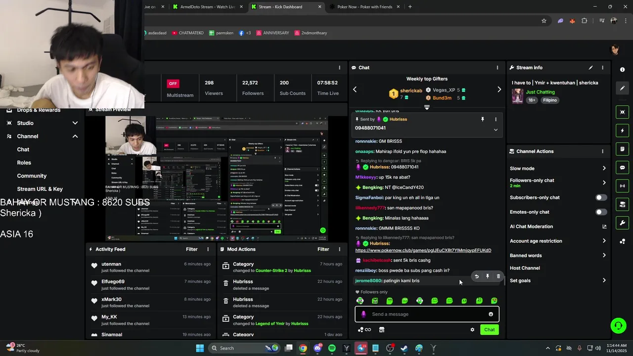The width and height of the screenshot is (633, 356).
Task: Collapse the Channel sidebar section
Action: pyautogui.click(x=75, y=136)
